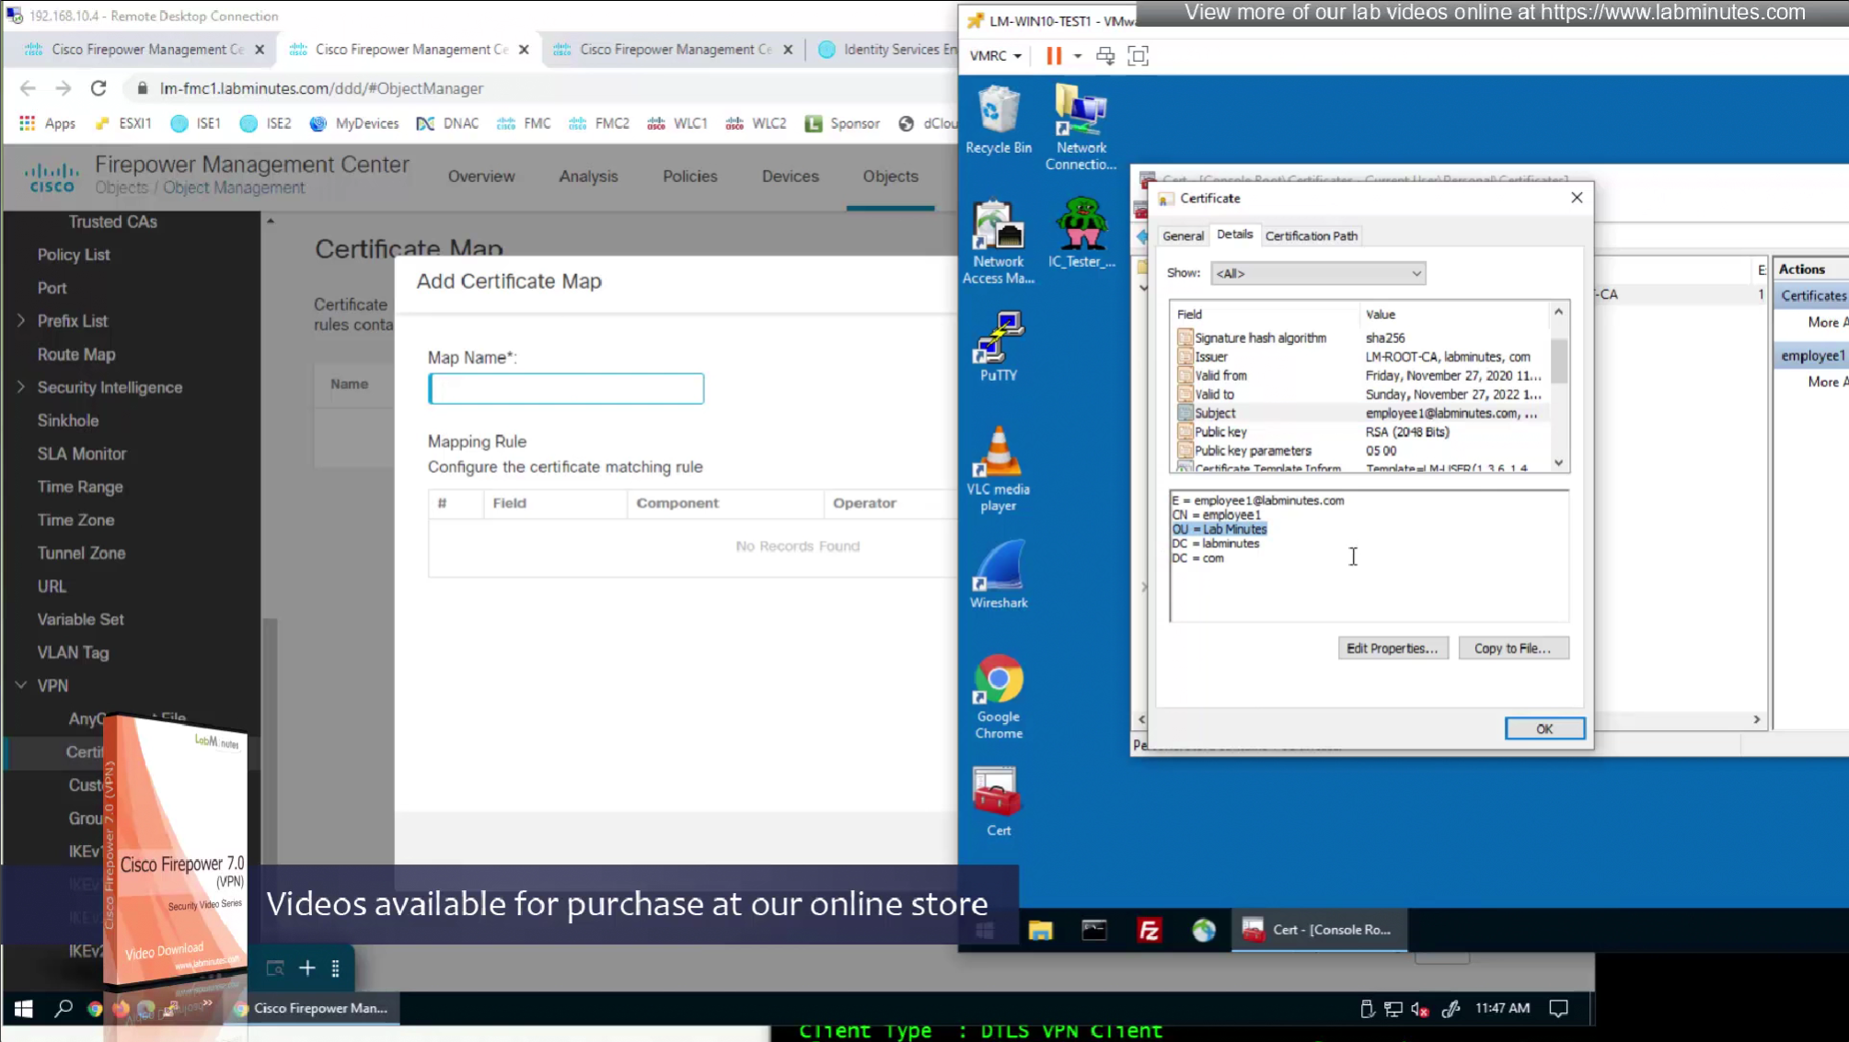
Task: Expand the Prefix List tree item
Action: click(x=21, y=321)
